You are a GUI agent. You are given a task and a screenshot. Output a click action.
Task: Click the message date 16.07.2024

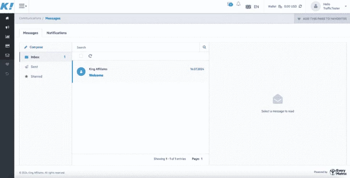(197, 69)
